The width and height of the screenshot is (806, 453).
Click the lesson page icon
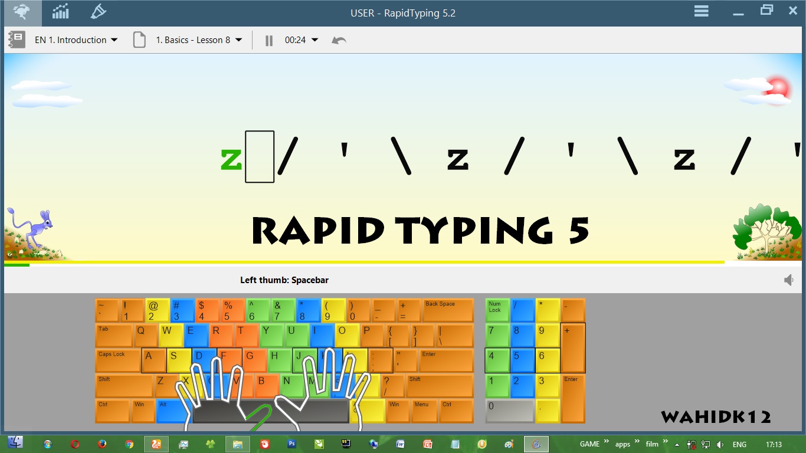point(139,40)
